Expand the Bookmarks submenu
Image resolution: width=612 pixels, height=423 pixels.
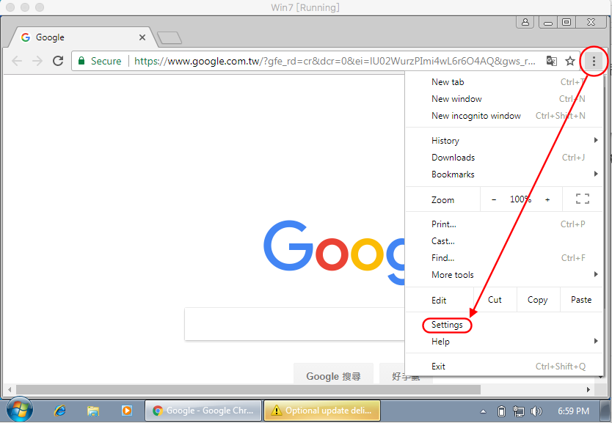tap(504, 174)
